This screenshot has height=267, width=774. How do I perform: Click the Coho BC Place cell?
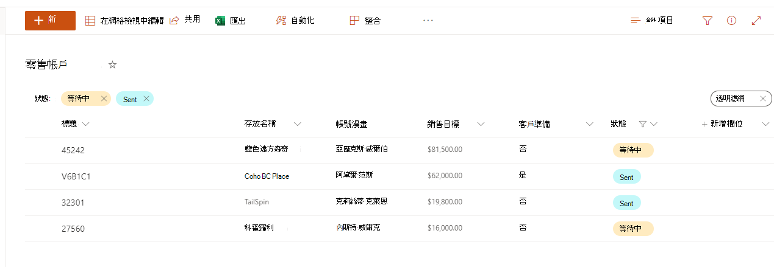coord(267,176)
